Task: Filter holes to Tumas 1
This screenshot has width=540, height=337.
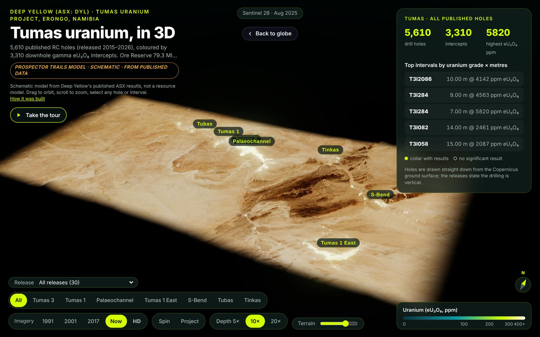Action: (75, 300)
